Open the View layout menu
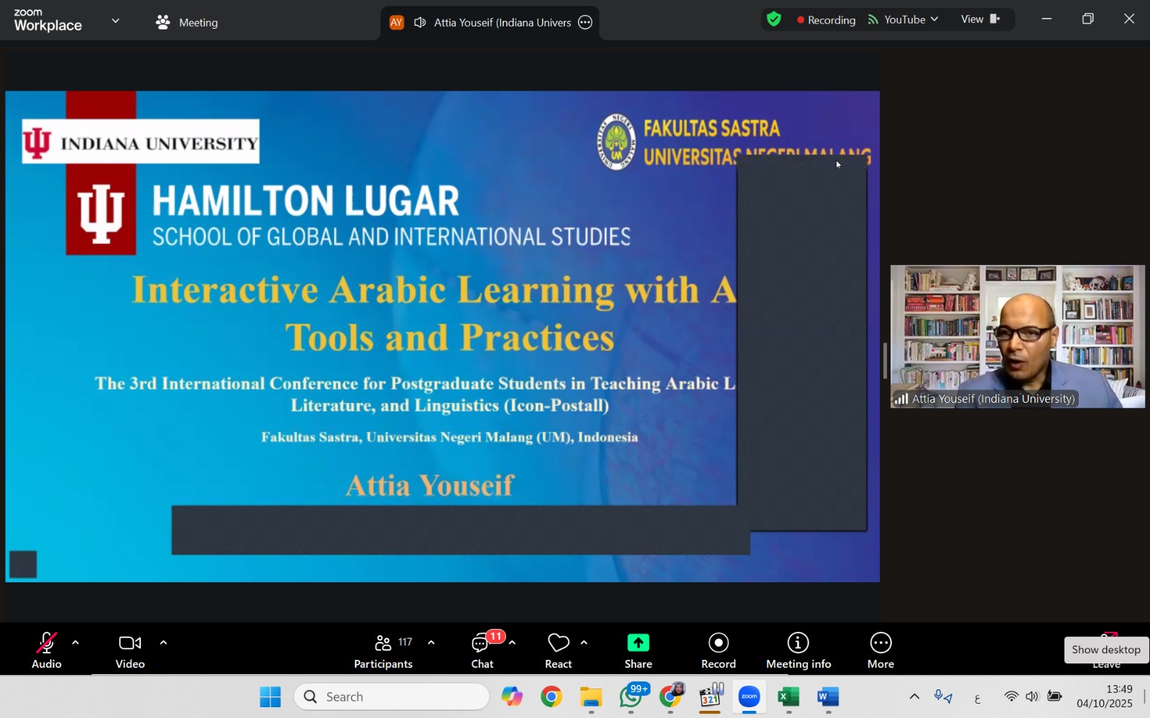 click(x=980, y=19)
